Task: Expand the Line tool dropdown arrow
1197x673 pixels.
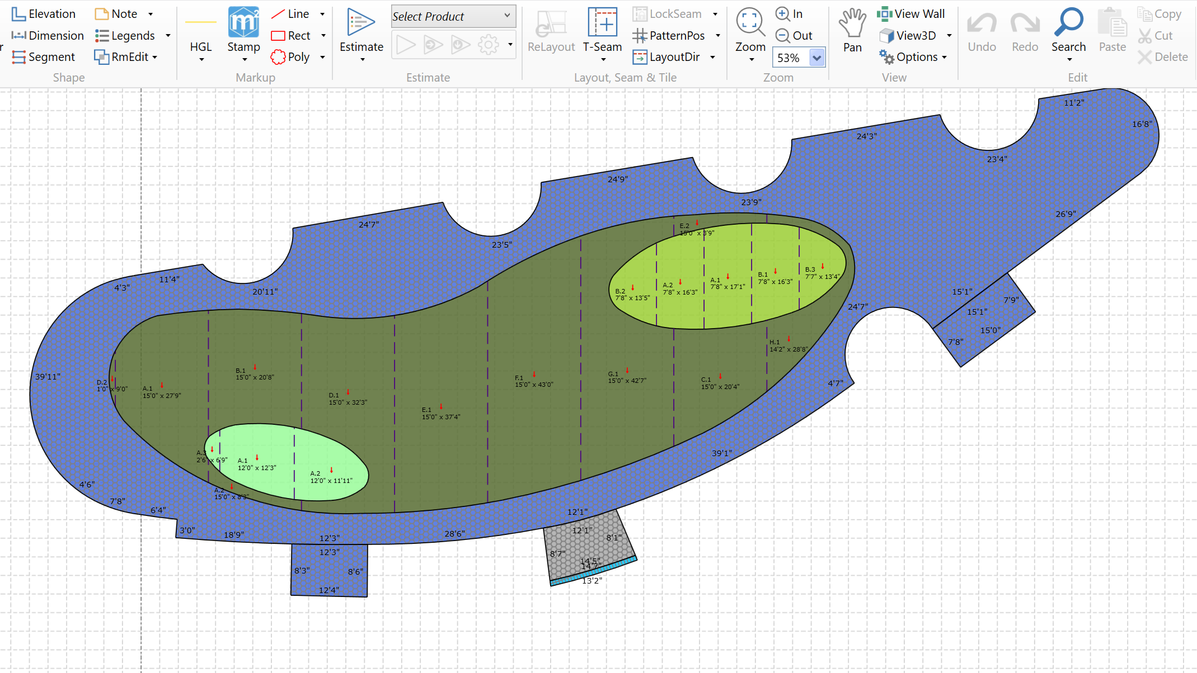Action: [x=322, y=14]
